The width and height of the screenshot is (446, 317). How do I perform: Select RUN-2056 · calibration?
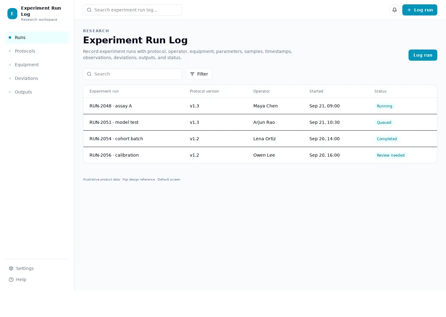[260, 155]
